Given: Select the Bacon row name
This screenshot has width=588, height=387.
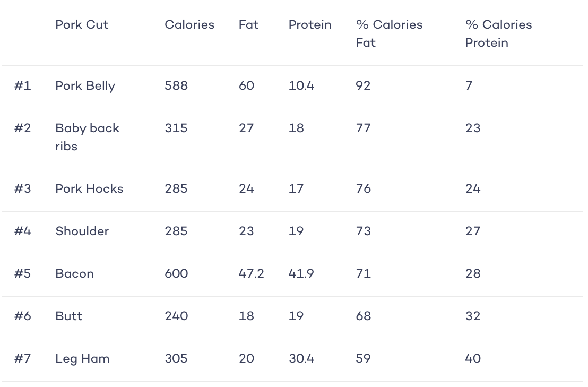Looking at the screenshot, I should [75, 274].
